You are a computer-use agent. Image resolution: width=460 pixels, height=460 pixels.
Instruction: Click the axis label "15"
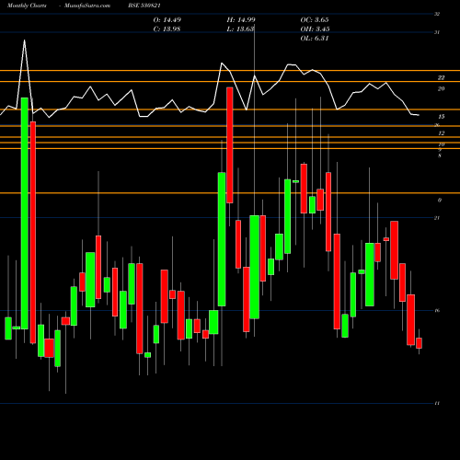[441, 117]
